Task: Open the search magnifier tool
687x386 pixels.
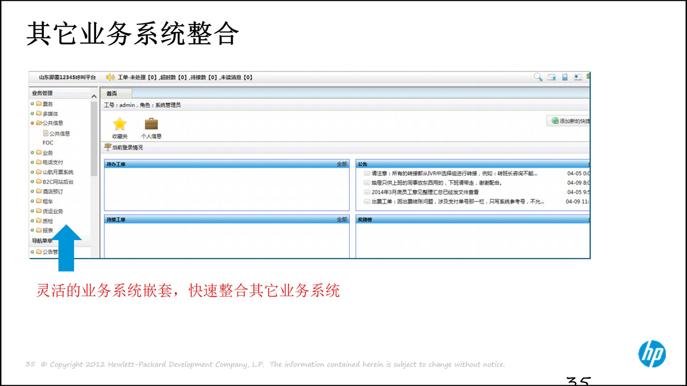Action: (x=538, y=77)
